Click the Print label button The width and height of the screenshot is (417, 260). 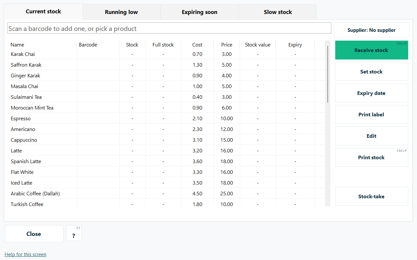coord(371,114)
